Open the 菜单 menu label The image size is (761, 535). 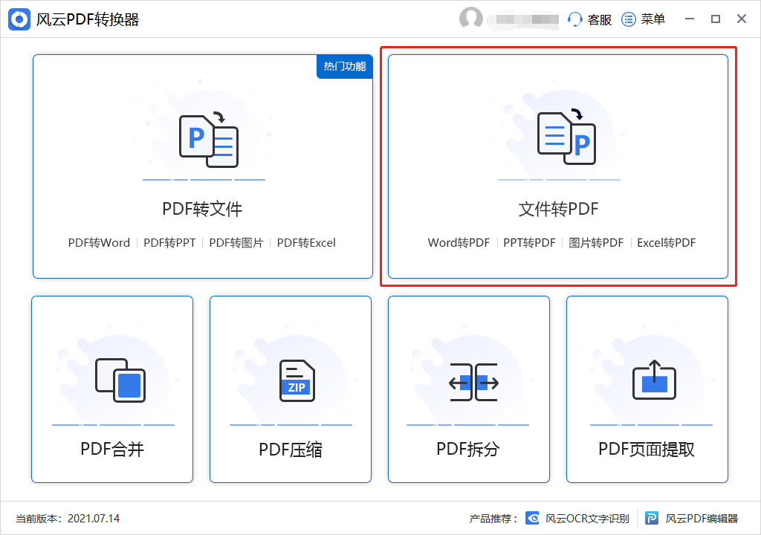(652, 19)
